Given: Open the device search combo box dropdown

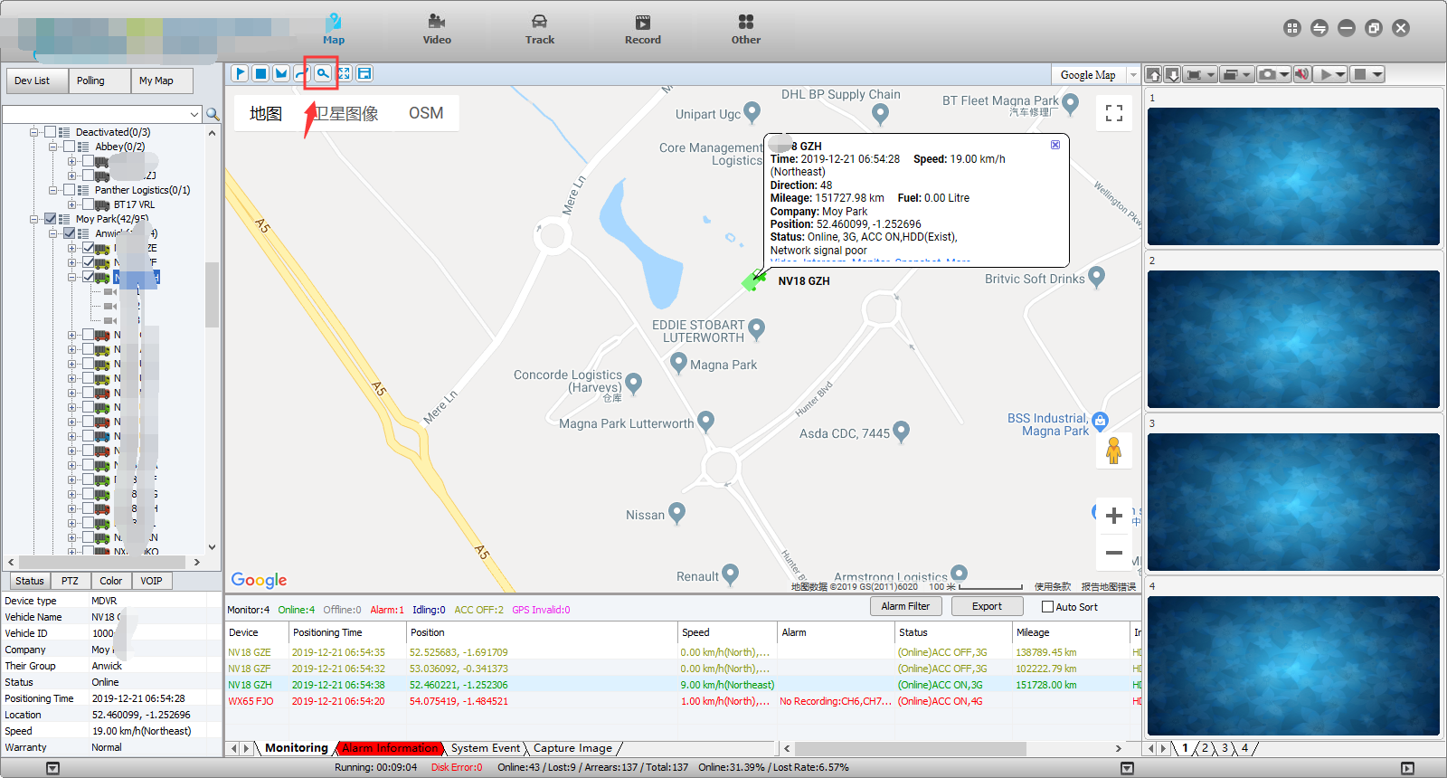Looking at the screenshot, I should click(194, 114).
